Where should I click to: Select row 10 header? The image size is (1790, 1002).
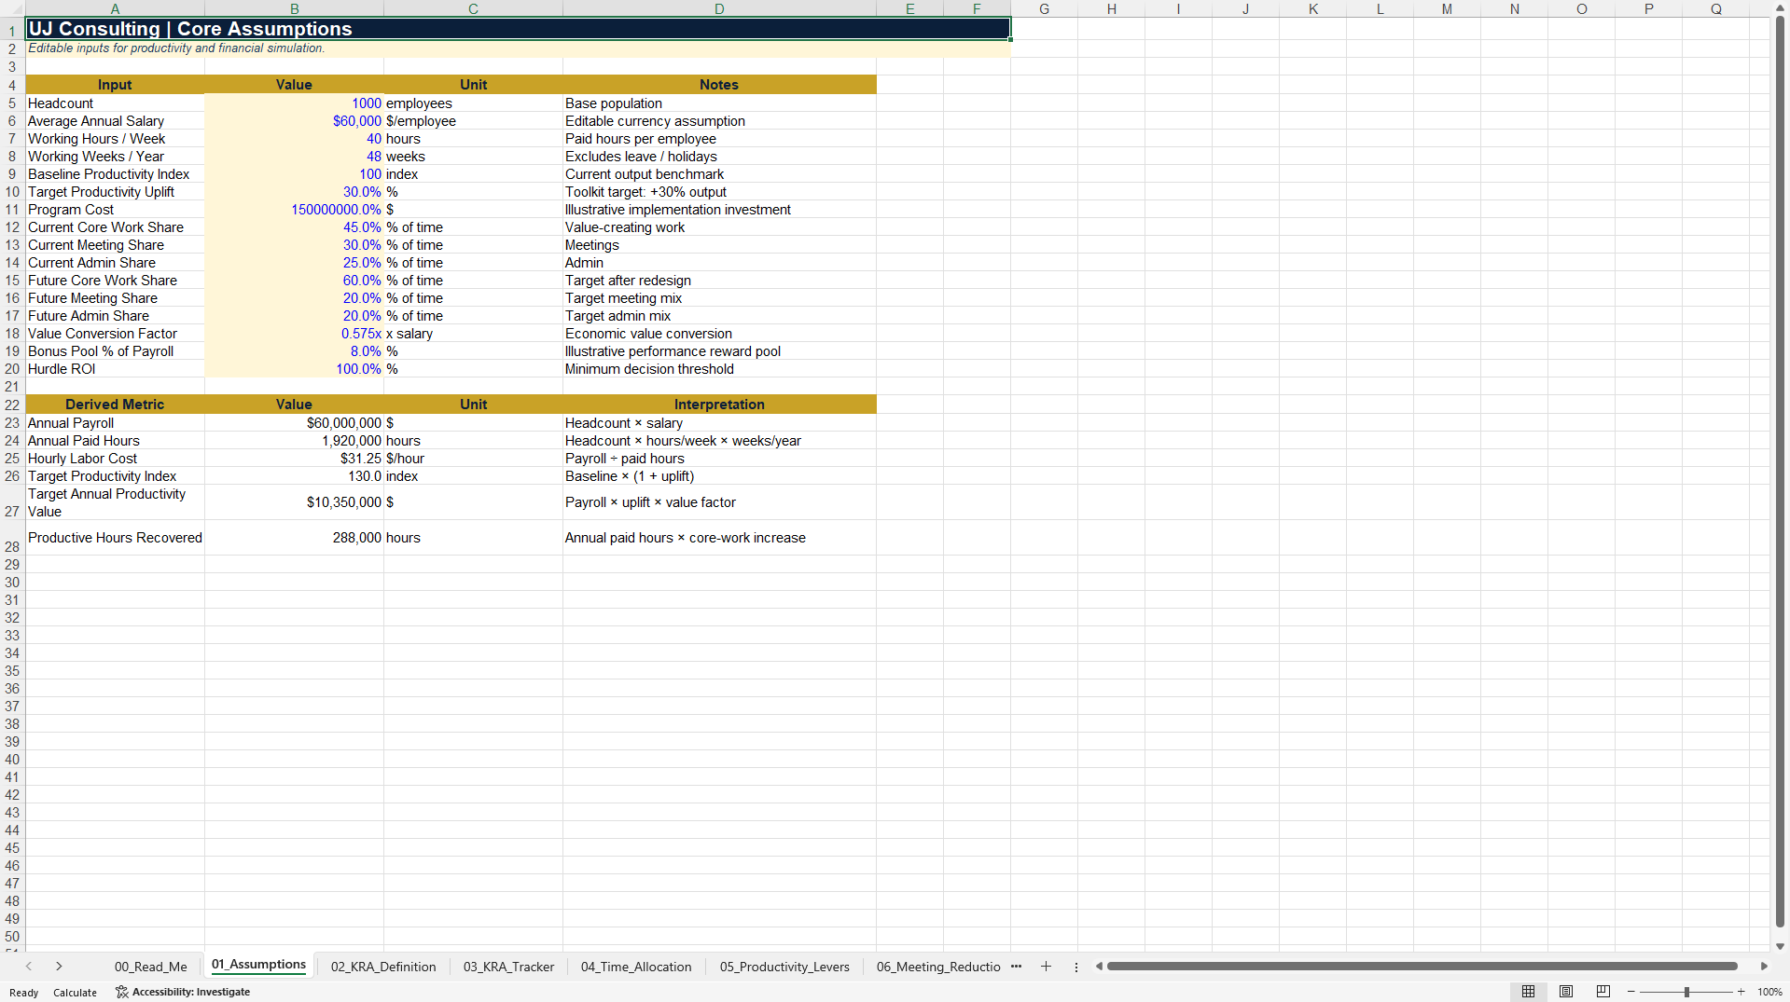(x=12, y=192)
